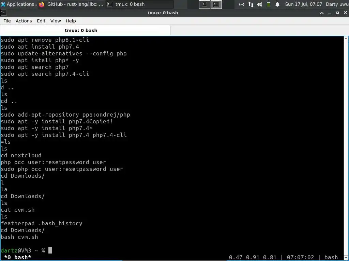Open the View menu
Viewport: 349px width, 261px height.
pos(56,21)
